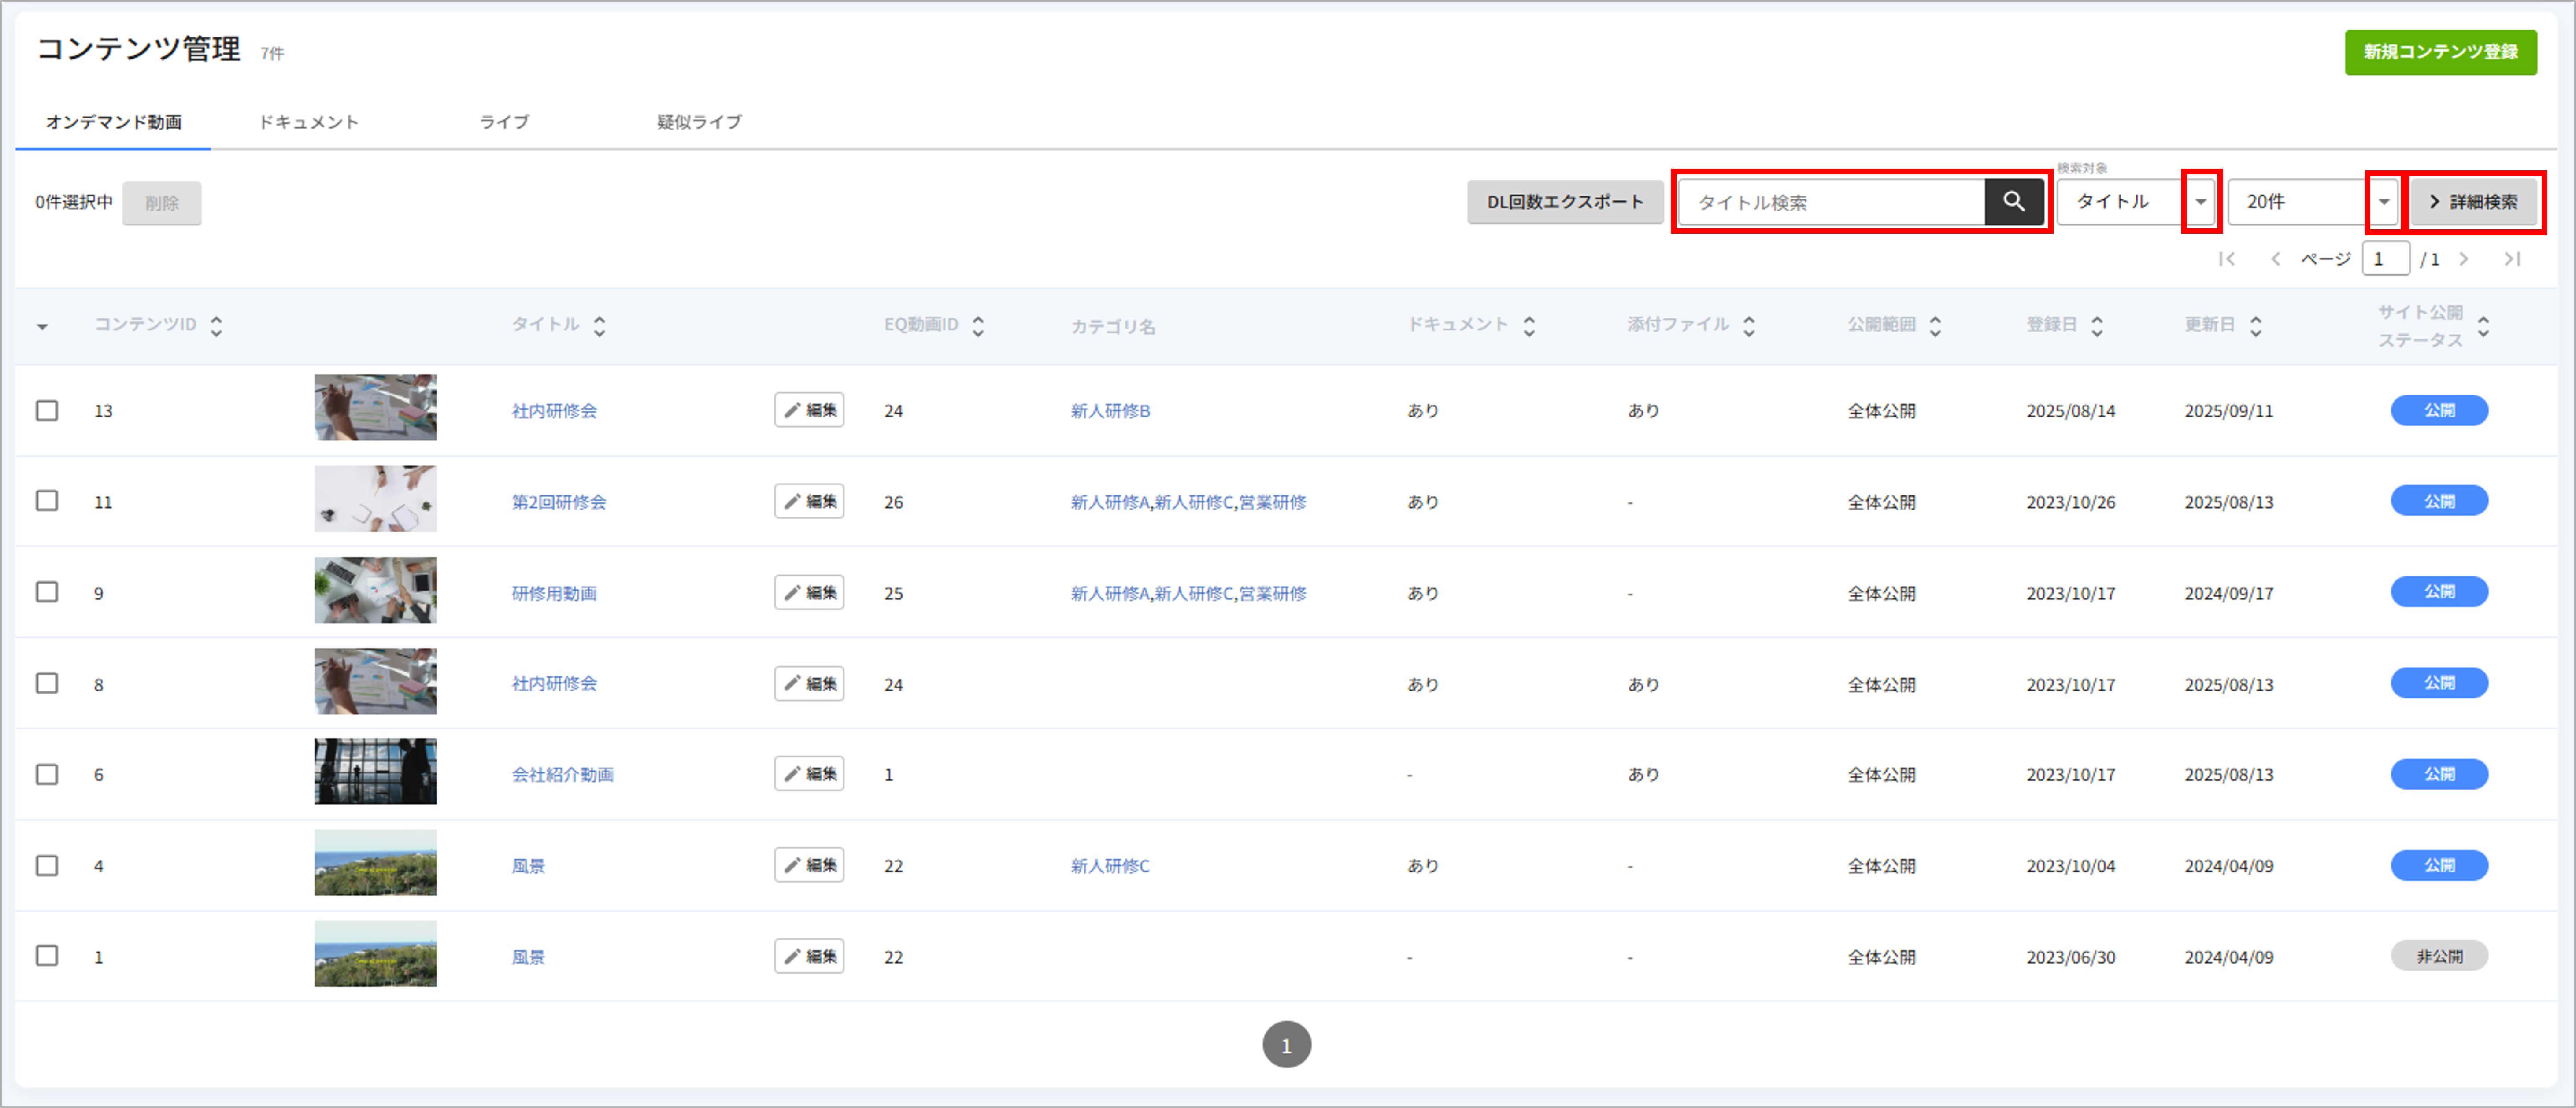
Task: Switch to the オンデマンド動画 tab
Action: click(x=114, y=122)
